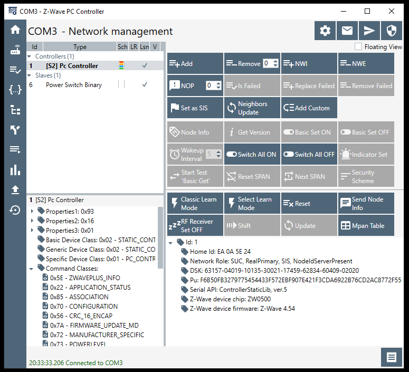Increase the Remove node ID spinner

point(275,61)
